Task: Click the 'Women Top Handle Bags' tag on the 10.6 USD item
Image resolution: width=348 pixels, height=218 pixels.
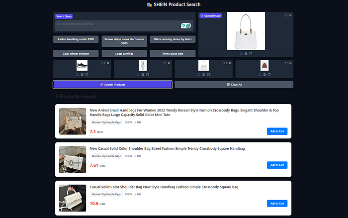Action: [x=106, y=194]
